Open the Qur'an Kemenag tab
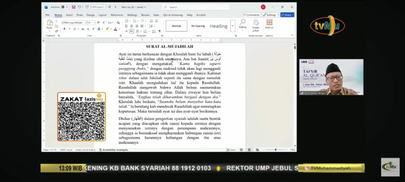Image resolution: width=405 pixels, height=182 pixels. (x=173, y=15)
